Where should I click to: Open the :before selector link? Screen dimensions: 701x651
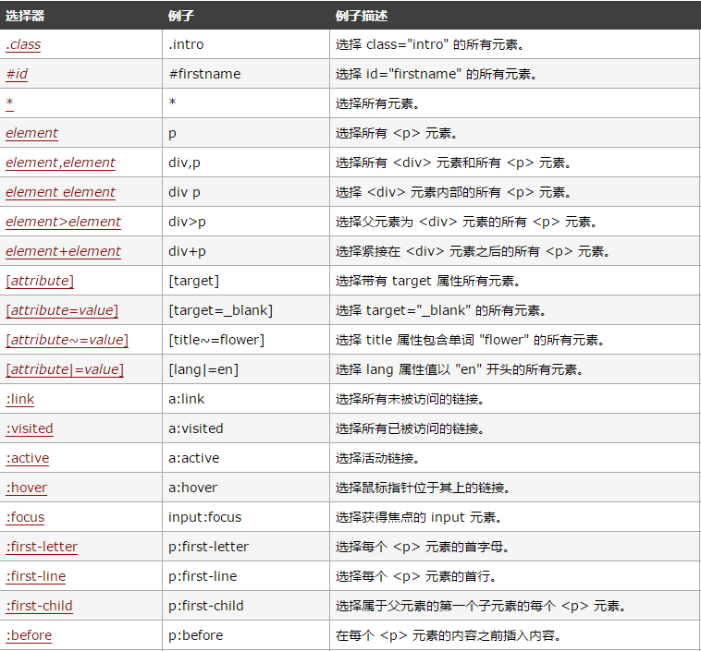click(x=29, y=635)
